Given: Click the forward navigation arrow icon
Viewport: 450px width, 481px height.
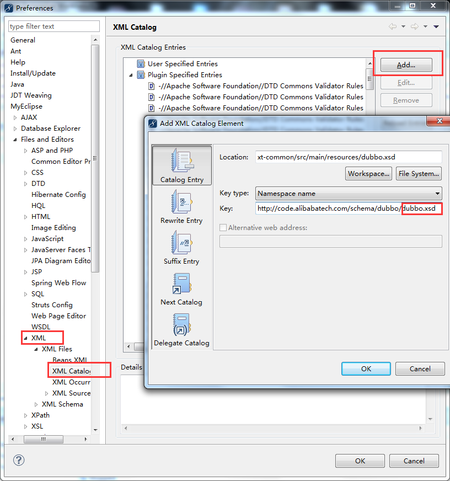Looking at the screenshot, I should click(x=414, y=26).
